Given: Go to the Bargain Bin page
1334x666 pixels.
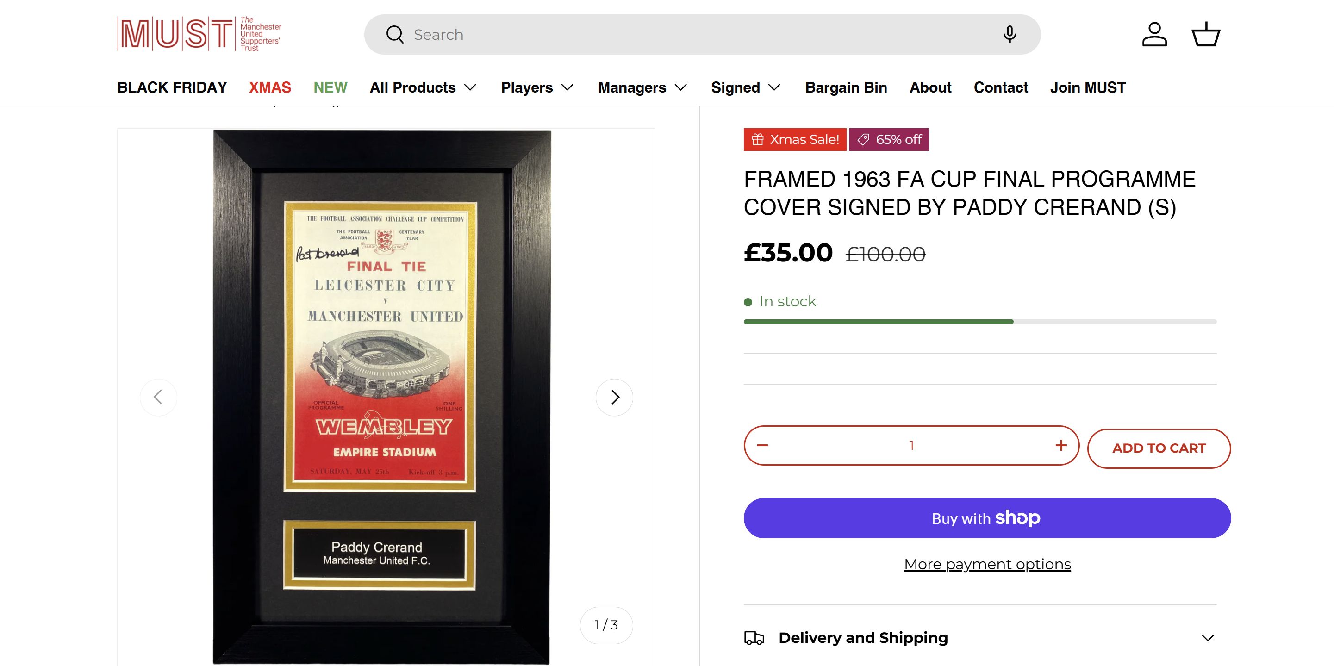Looking at the screenshot, I should click(x=846, y=87).
